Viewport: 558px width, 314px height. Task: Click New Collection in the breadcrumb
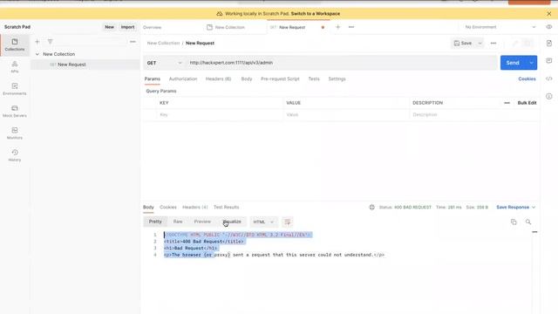(163, 43)
